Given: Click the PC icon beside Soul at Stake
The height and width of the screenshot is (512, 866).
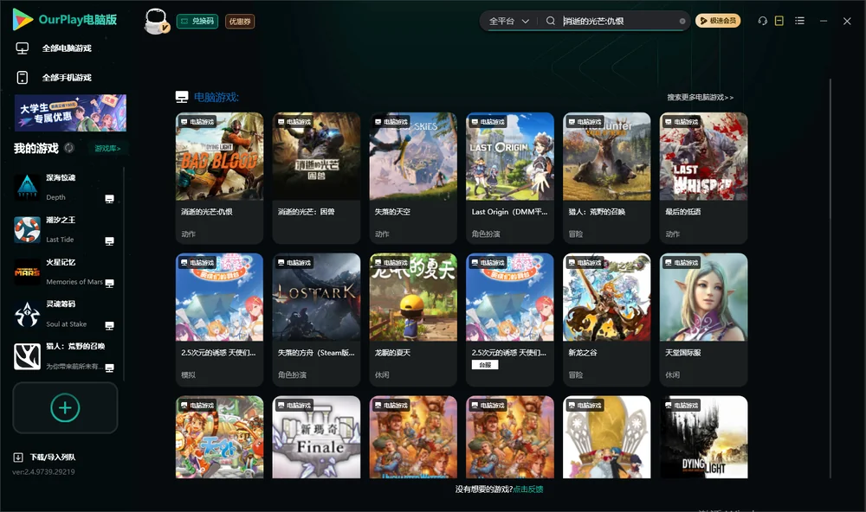Looking at the screenshot, I should point(109,325).
